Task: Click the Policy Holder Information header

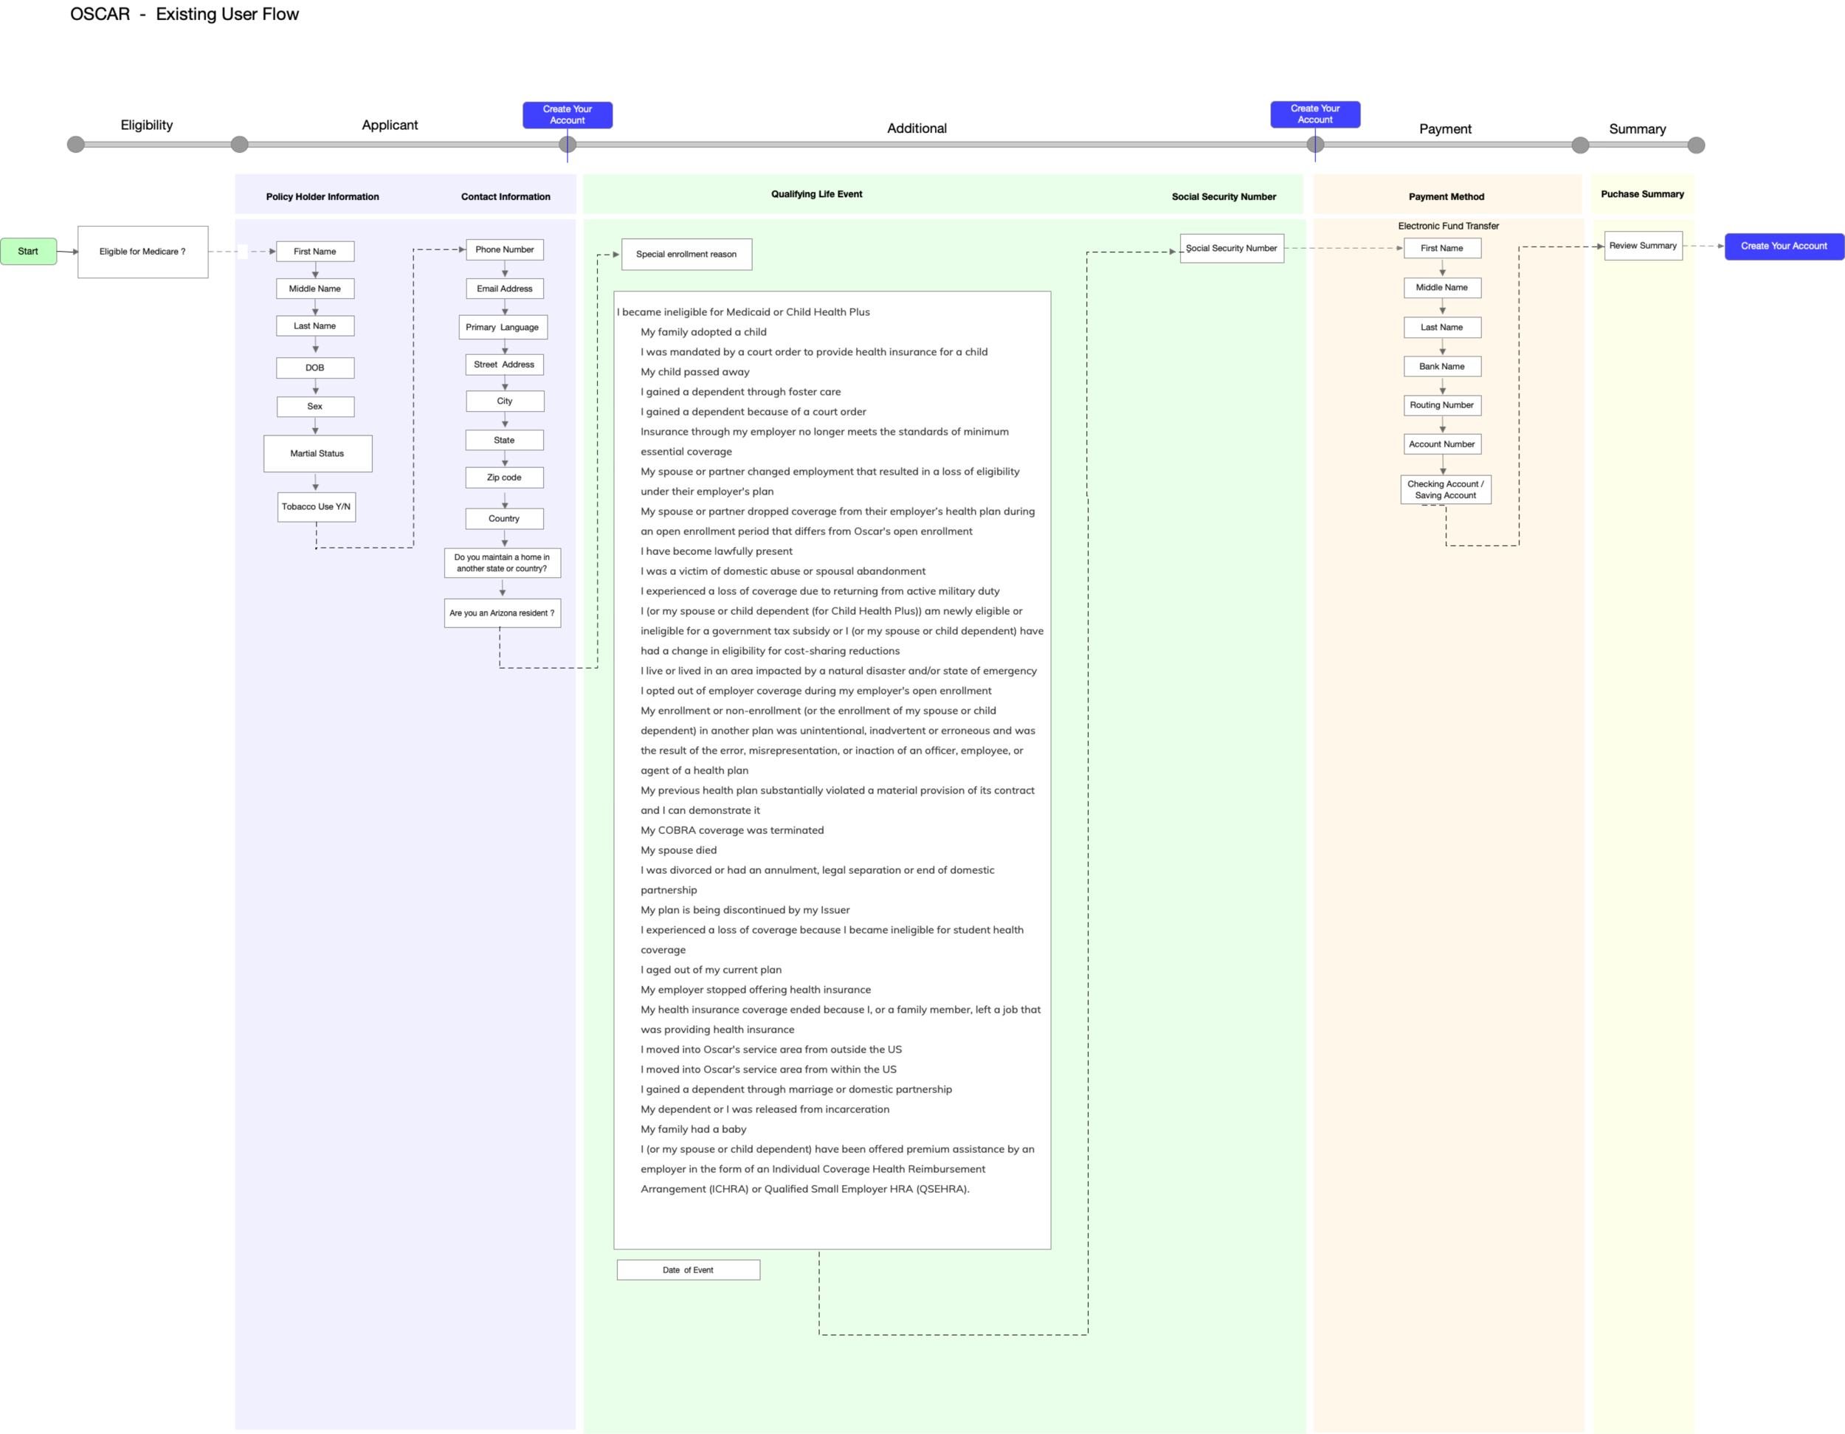Action: pos(323,197)
